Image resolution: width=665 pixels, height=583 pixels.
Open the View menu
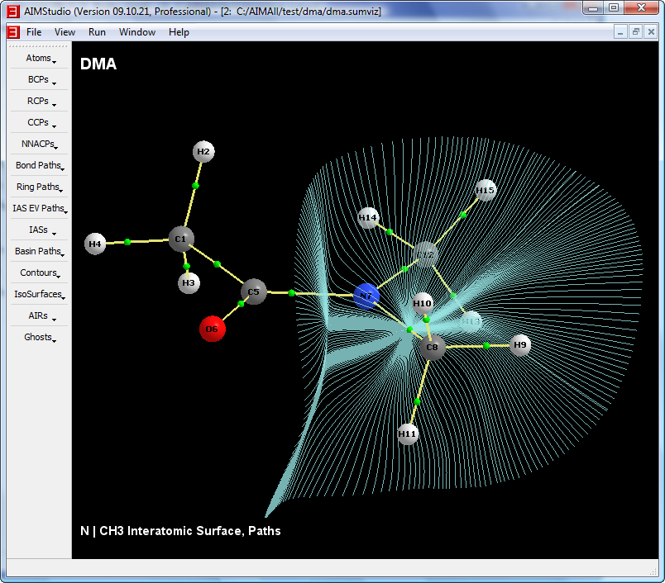(x=65, y=32)
